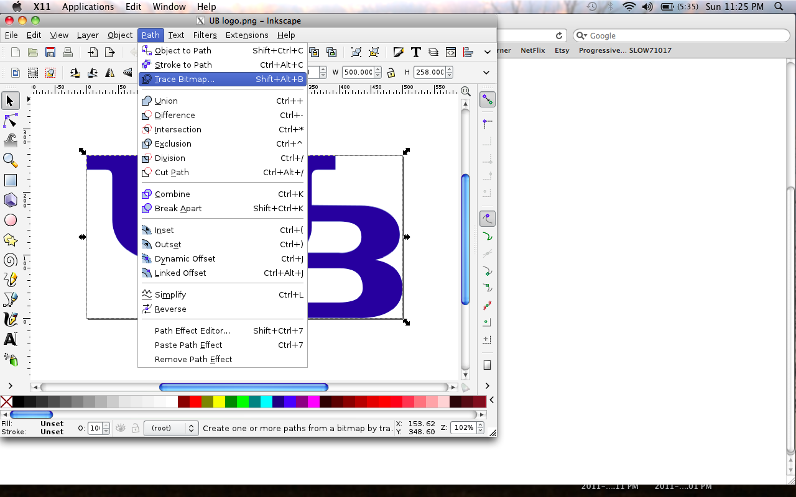Select the Node editing tool
The width and height of the screenshot is (796, 497).
tap(11, 121)
